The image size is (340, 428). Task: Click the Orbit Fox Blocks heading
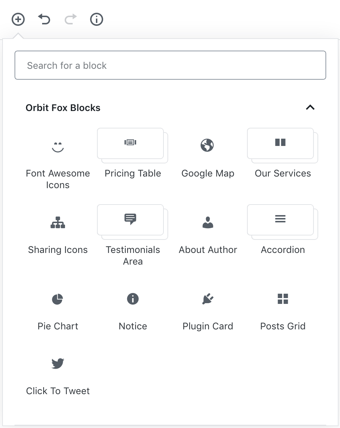click(x=63, y=108)
